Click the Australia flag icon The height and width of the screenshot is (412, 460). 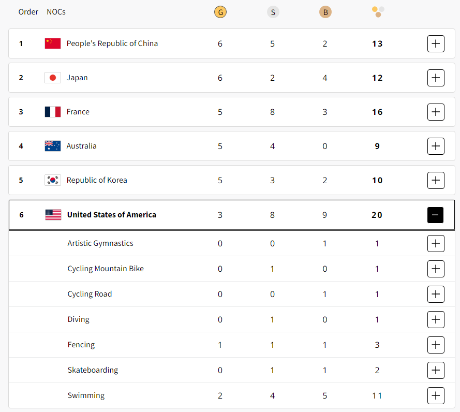[53, 146]
